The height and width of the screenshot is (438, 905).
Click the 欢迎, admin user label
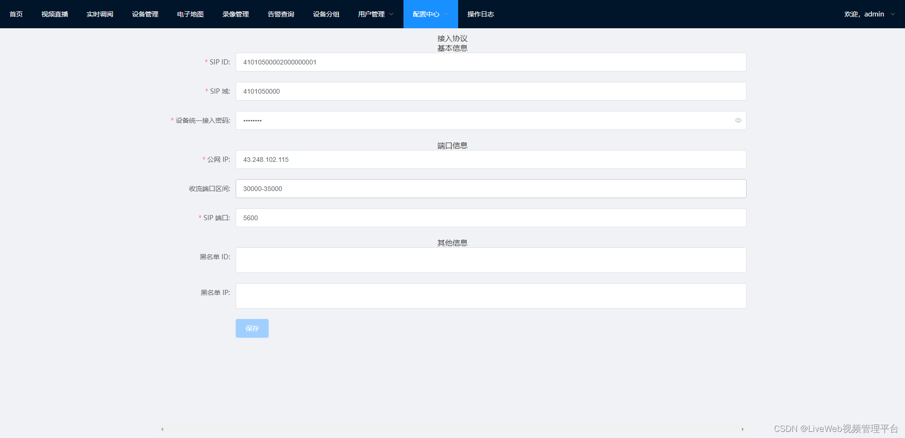click(864, 14)
